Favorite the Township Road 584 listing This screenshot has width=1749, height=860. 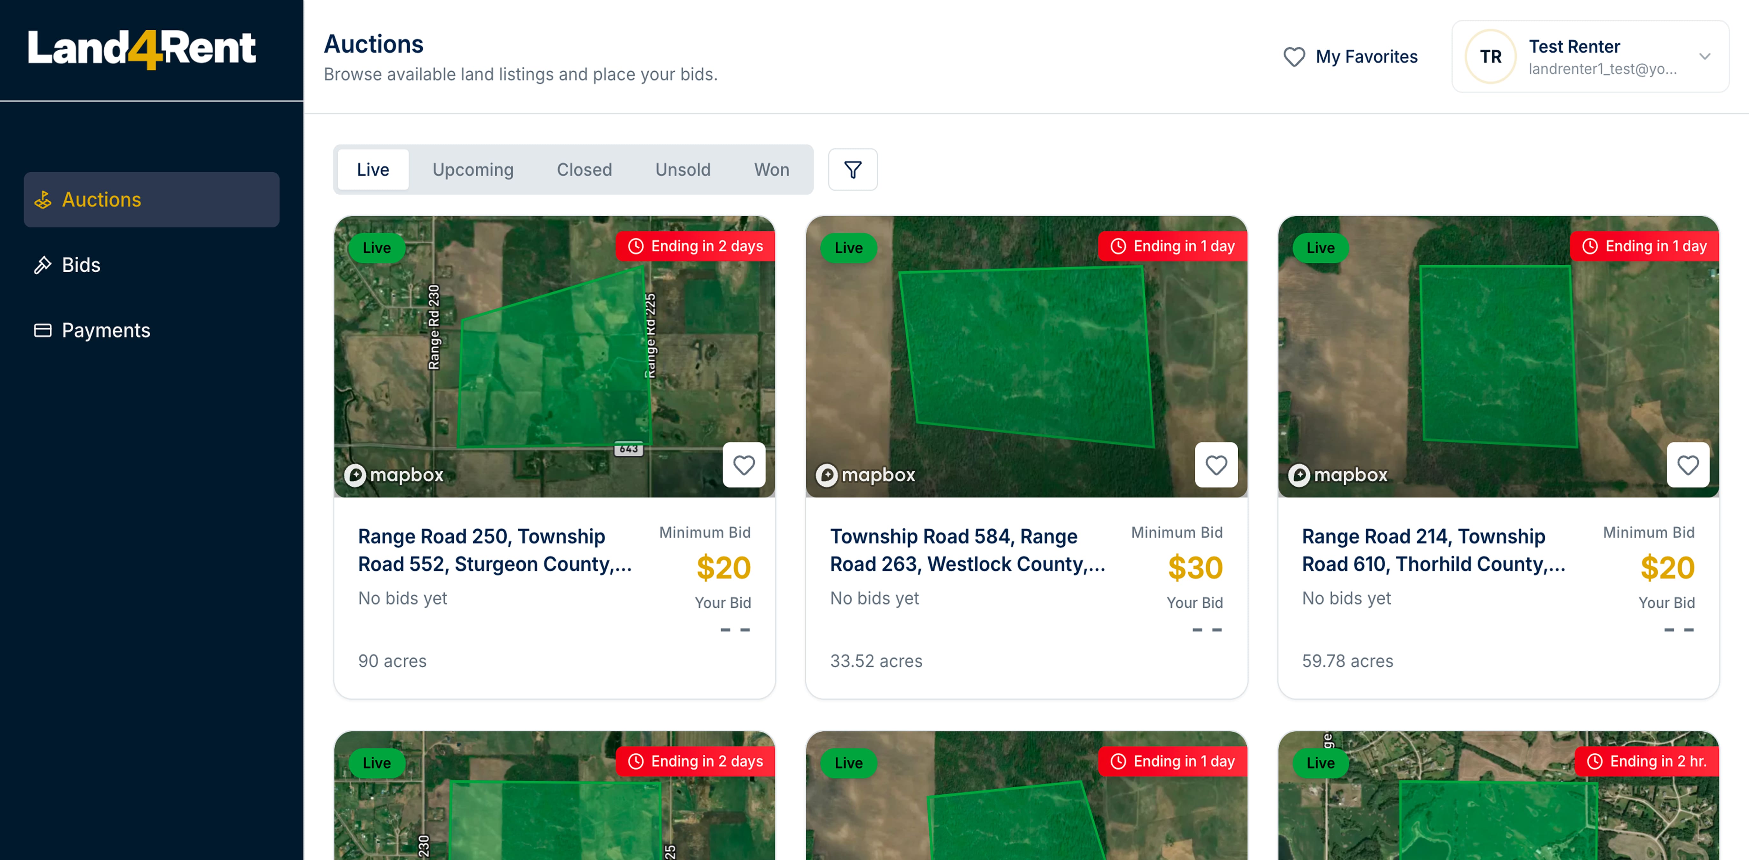(x=1216, y=465)
